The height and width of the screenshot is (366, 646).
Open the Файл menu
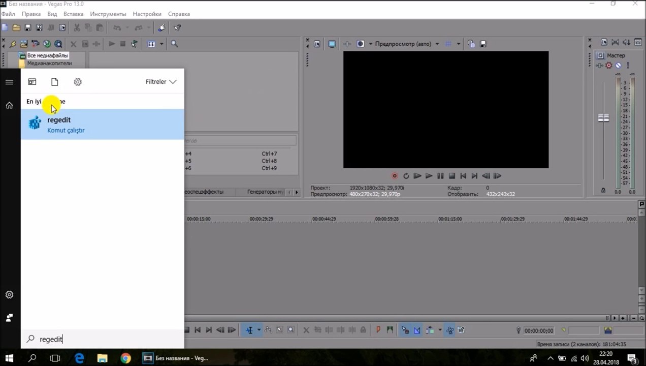click(x=8, y=14)
